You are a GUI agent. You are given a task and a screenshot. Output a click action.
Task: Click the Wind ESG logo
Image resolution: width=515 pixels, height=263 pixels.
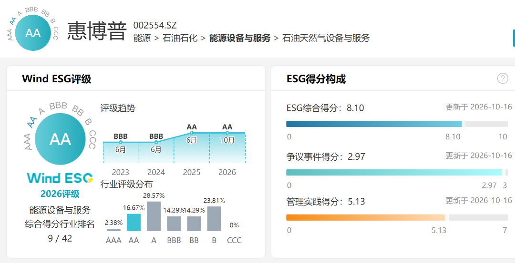point(60,178)
